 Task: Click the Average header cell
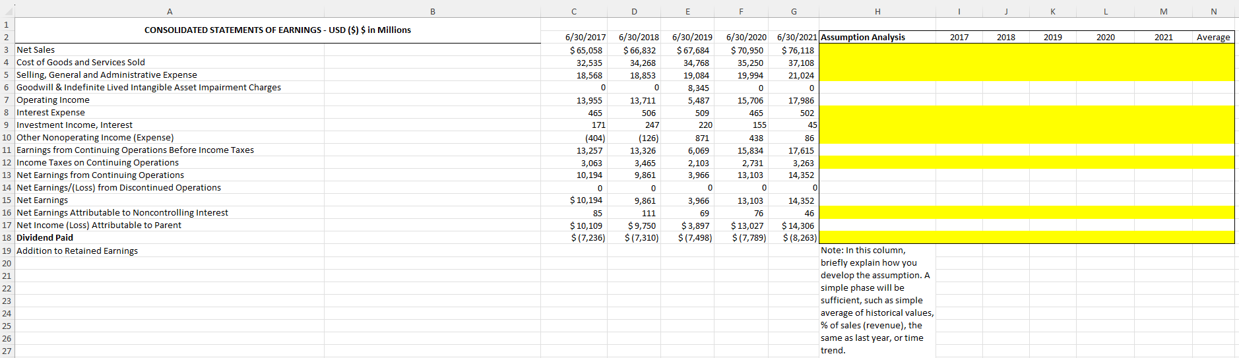tap(1213, 37)
